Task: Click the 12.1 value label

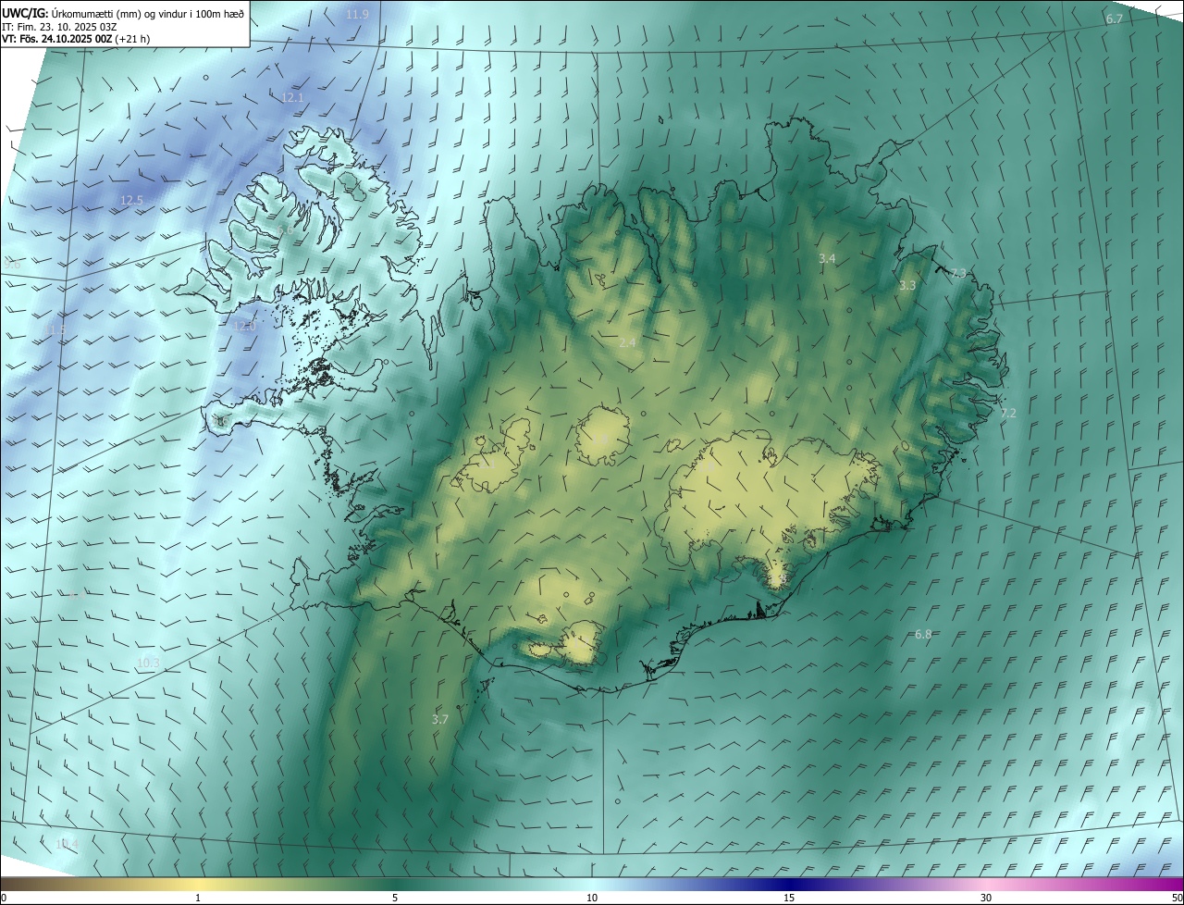Action: 292,97
